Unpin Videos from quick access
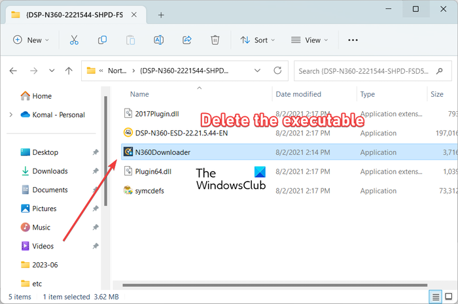This screenshot has height=304, width=458. pyautogui.click(x=96, y=246)
